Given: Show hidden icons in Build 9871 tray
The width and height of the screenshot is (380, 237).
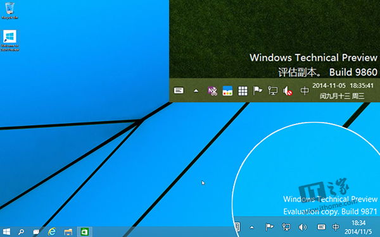Looking at the screenshot, I should [251, 228].
